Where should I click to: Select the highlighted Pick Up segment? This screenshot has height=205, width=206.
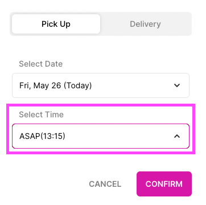pyautogui.click(x=56, y=24)
